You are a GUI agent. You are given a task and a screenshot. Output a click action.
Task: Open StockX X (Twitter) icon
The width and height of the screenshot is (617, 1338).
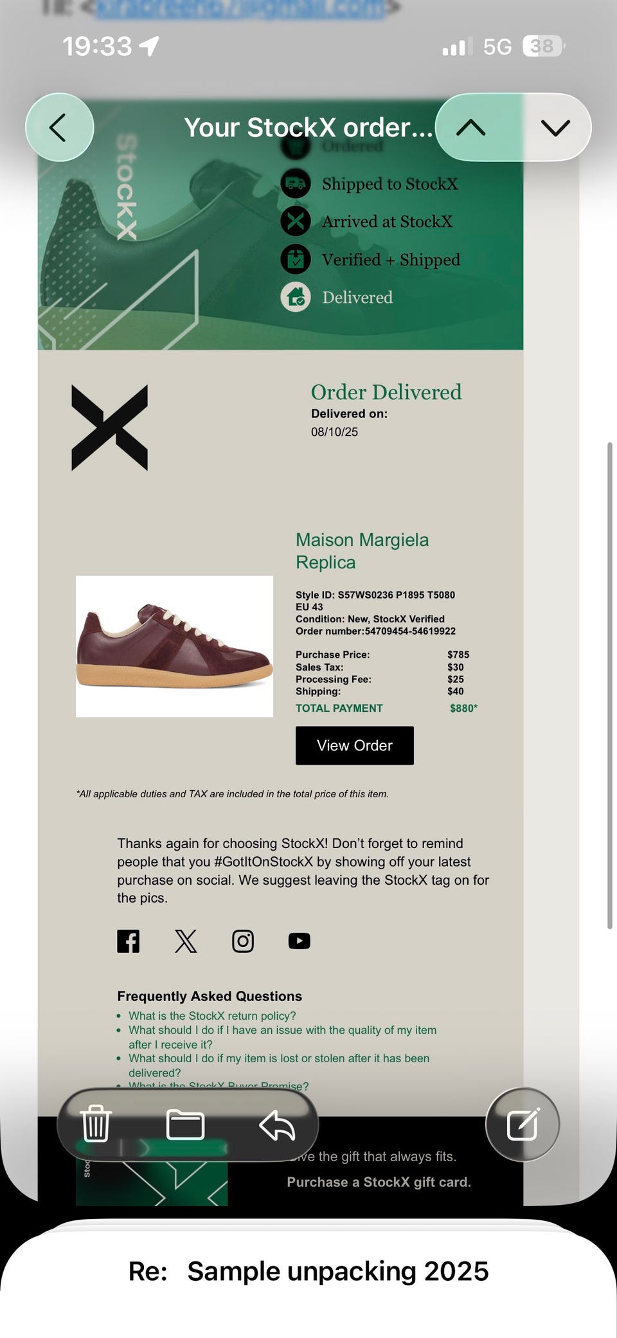[x=186, y=941]
